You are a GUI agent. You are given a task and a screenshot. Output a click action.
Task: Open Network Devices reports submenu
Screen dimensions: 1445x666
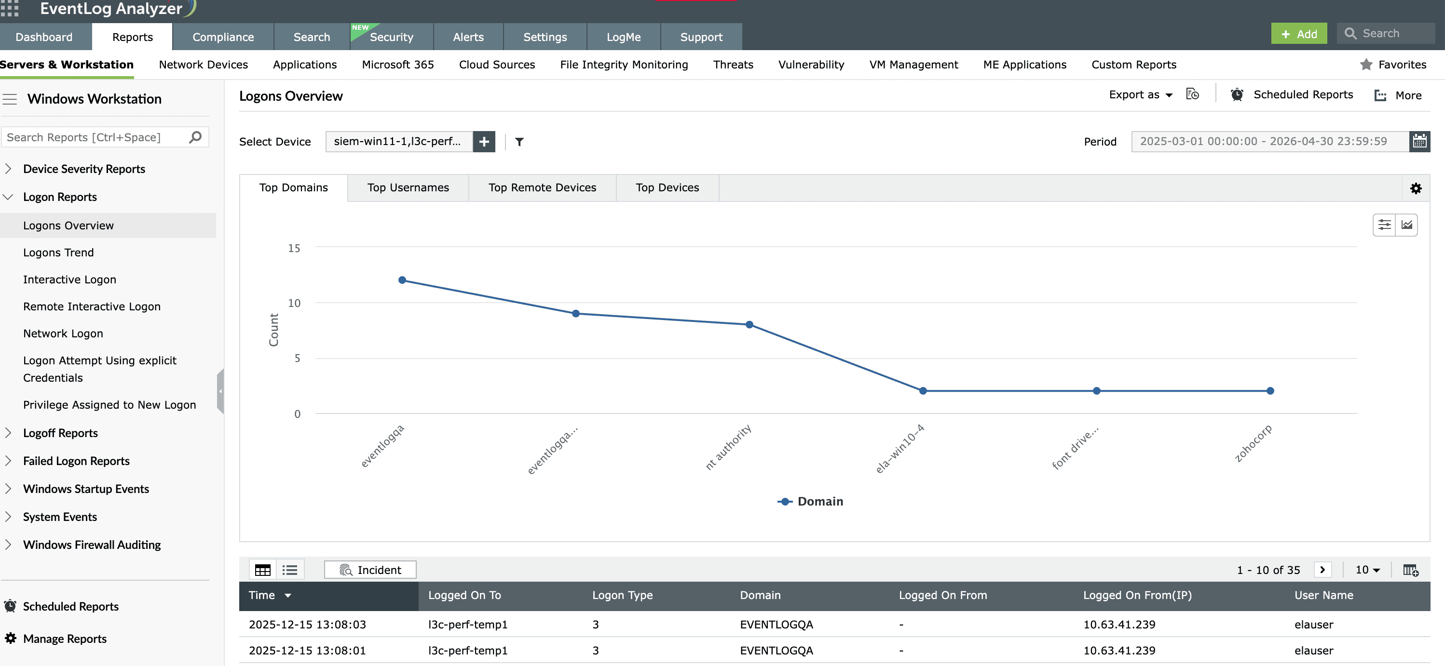203,65
